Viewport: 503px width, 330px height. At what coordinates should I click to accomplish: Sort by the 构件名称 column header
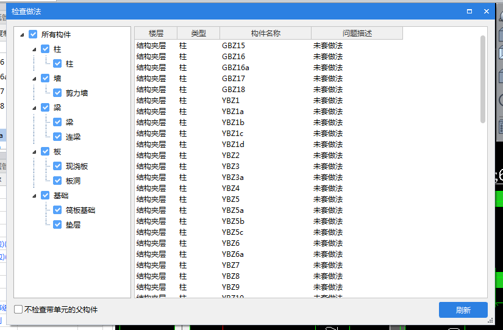point(266,33)
